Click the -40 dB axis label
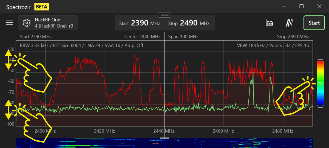 pos(11,60)
